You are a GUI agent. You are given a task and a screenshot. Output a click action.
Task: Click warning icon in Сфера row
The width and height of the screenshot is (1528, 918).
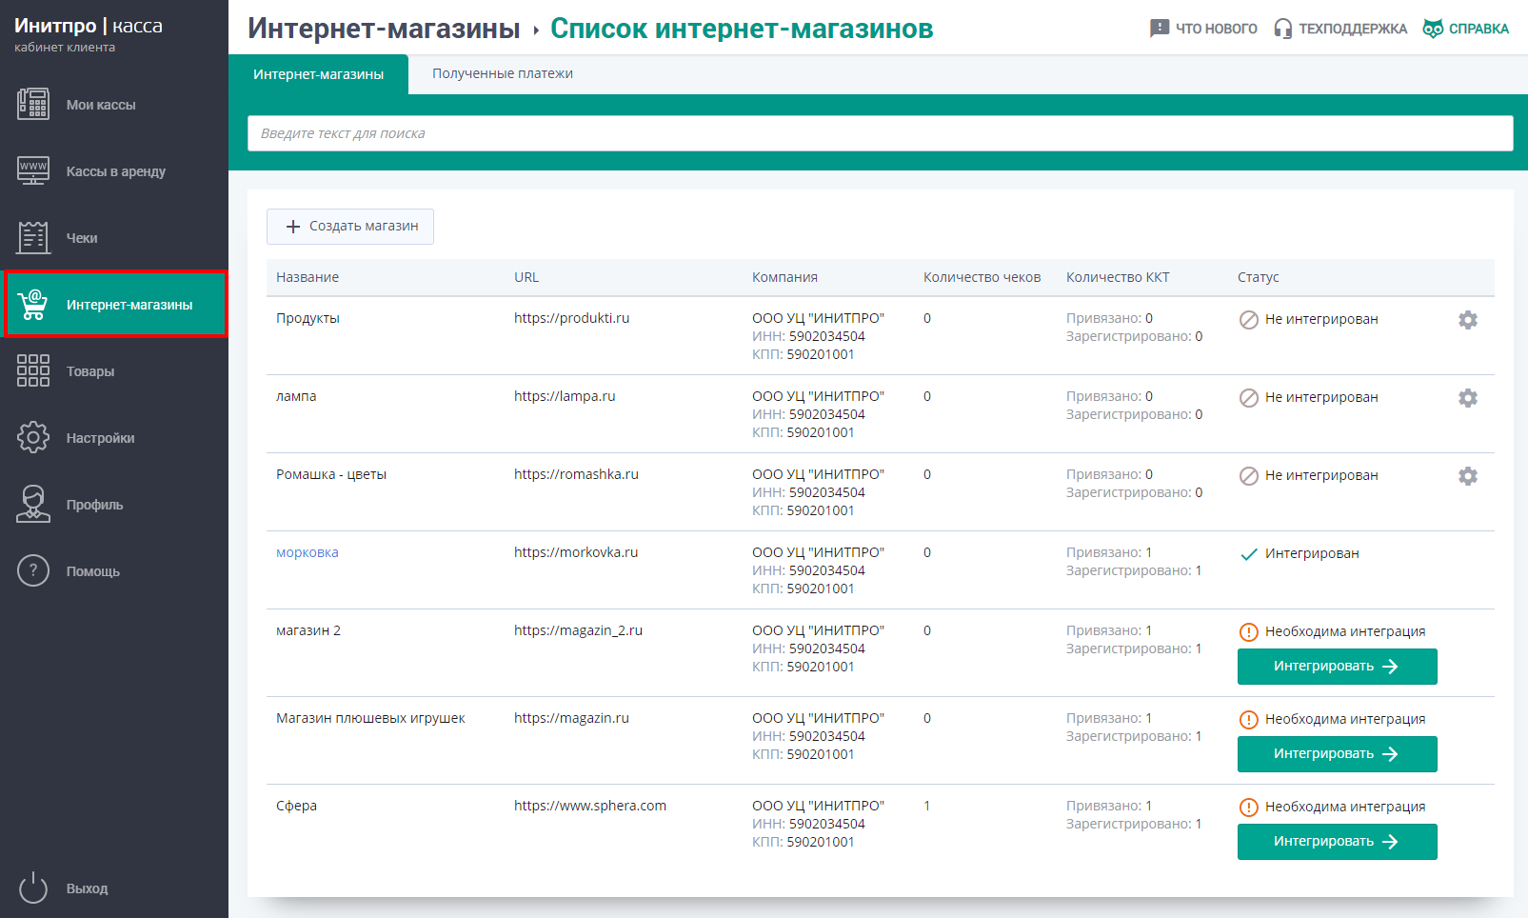click(x=1249, y=808)
